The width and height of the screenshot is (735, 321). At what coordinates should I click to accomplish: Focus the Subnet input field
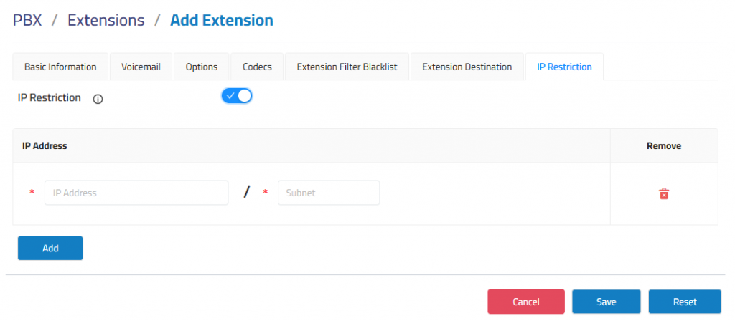329,193
